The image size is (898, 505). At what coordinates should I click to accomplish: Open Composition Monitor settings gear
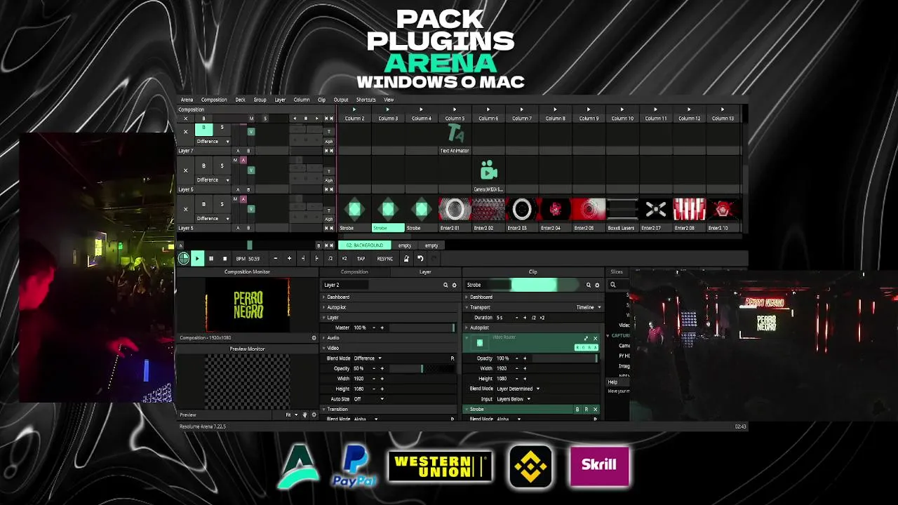point(314,338)
